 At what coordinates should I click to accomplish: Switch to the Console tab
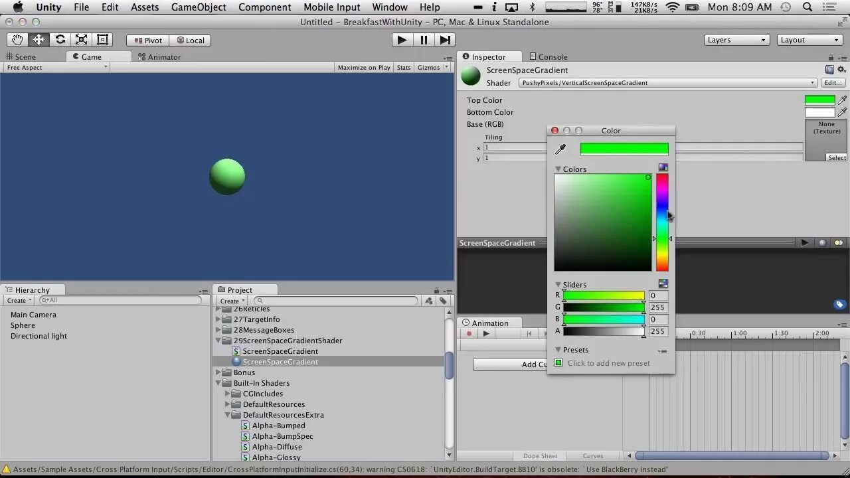[x=548, y=57]
